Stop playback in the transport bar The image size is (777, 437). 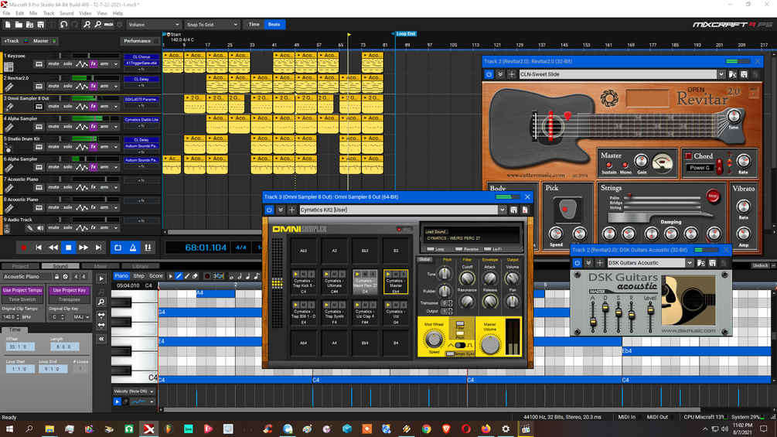[x=68, y=248]
